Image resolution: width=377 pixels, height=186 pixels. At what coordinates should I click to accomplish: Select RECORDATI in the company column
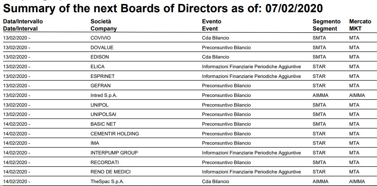[x=105, y=162]
